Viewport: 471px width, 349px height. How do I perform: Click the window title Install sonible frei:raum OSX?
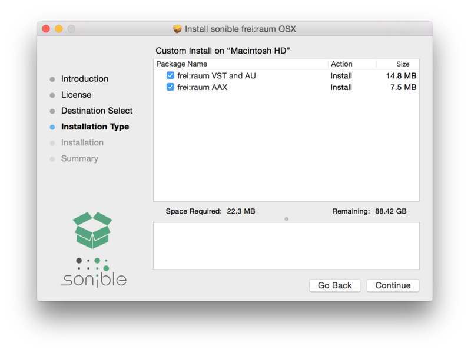click(240, 29)
